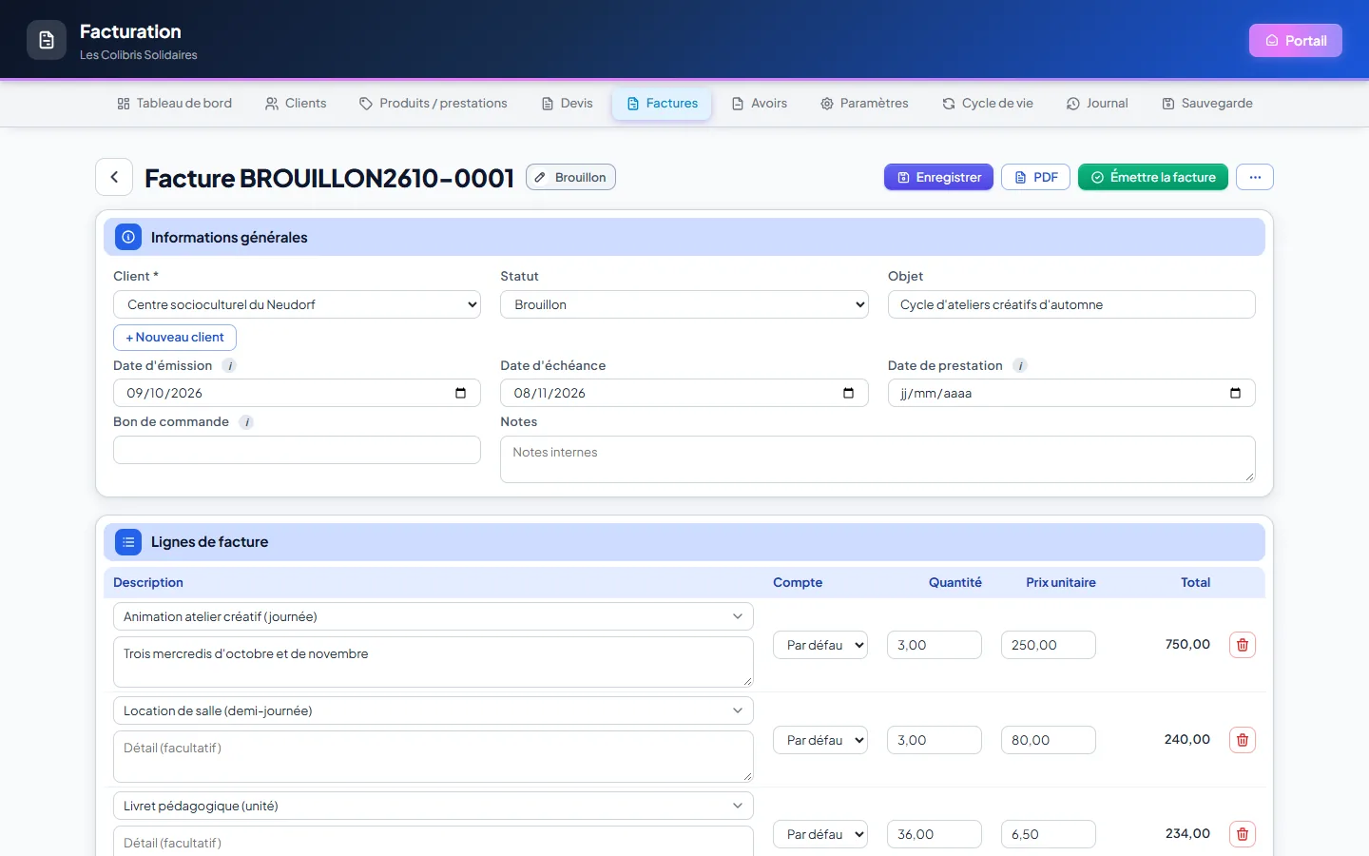1369x856 pixels.
Task: Show info tooltip for Date d'émission
Action: (x=229, y=365)
